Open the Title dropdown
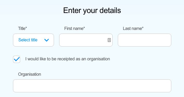This screenshot has width=184, height=97. tap(33, 40)
